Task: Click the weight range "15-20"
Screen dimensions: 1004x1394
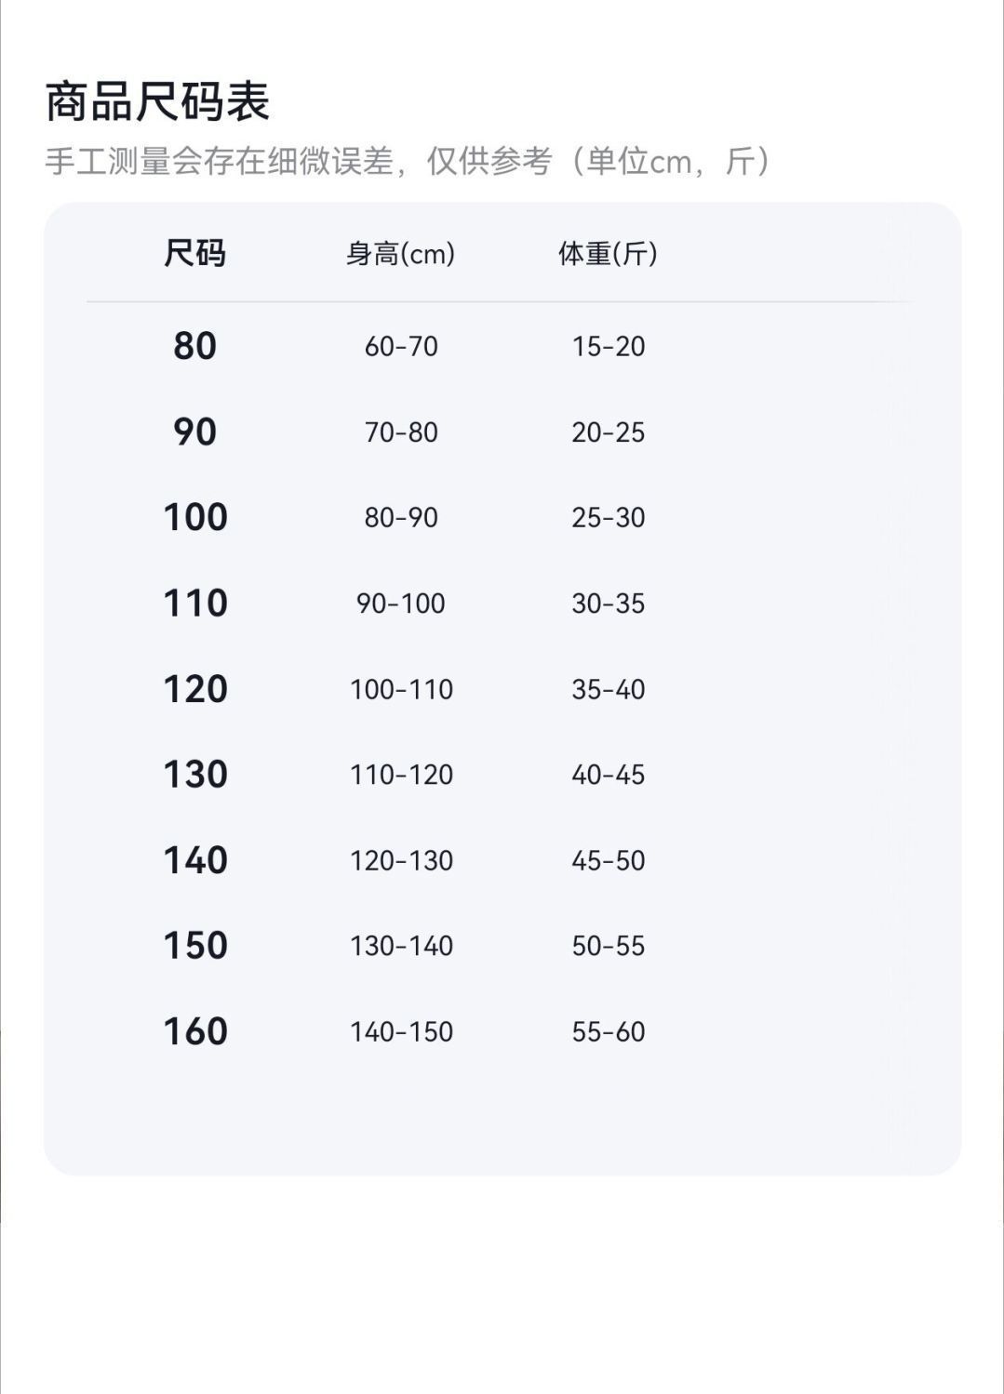Action: [x=609, y=346]
